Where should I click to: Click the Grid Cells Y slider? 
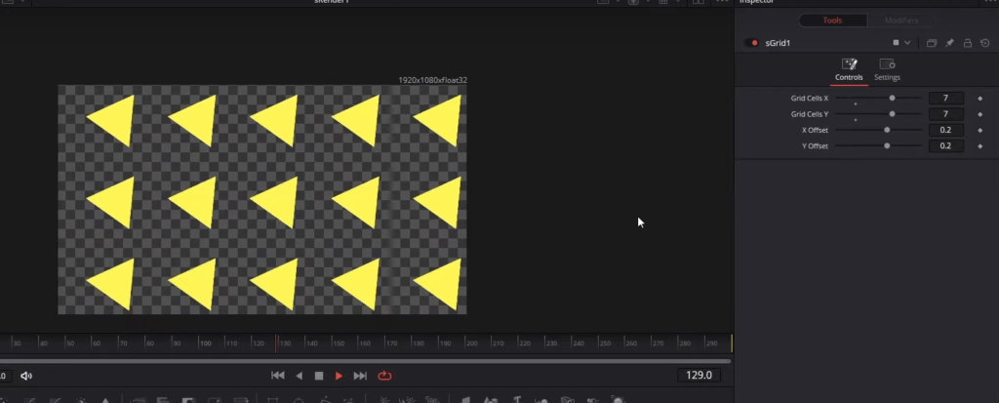(x=878, y=114)
